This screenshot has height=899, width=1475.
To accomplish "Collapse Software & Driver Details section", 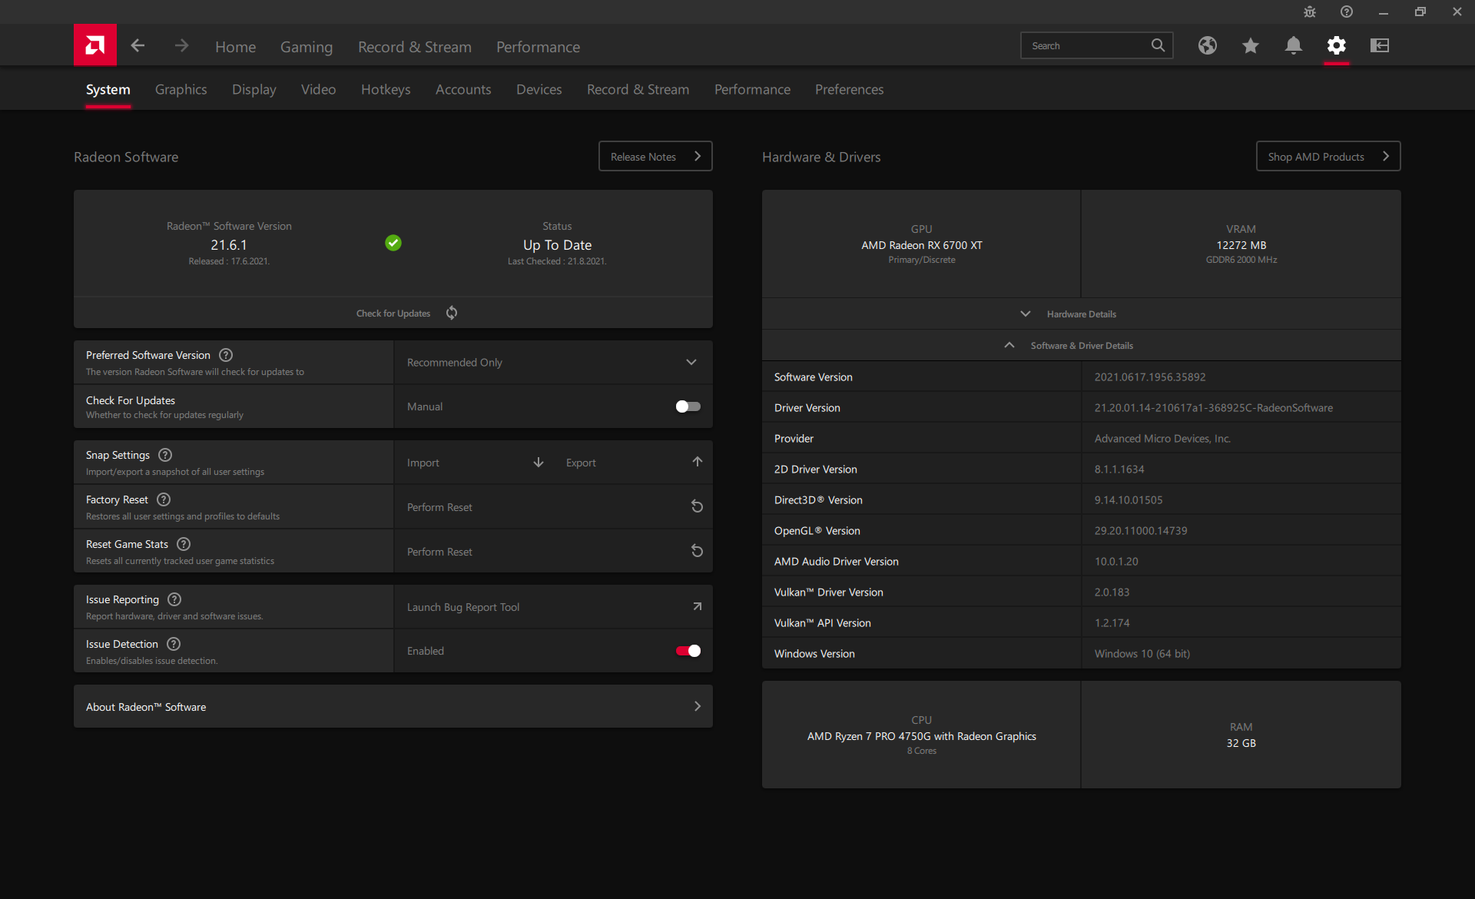I will pyautogui.click(x=1081, y=346).
